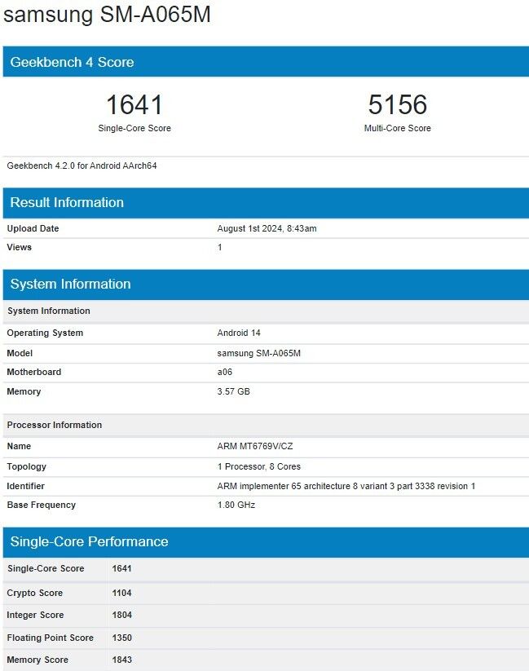Select 'Geekbench 4.2.0 for Android AArch64' text
The height and width of the screenshot is (671, 529).
pyautogui.click(x=82, y=166)
